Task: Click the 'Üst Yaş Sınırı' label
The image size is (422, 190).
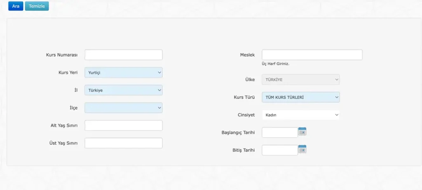Action: (x=64, y=143)
